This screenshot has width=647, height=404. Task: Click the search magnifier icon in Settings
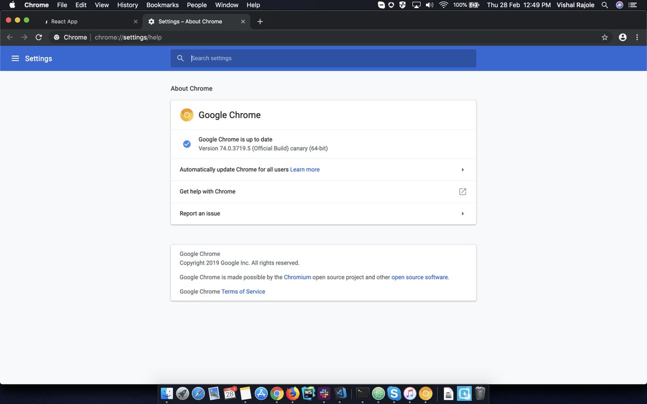(181, 58)
